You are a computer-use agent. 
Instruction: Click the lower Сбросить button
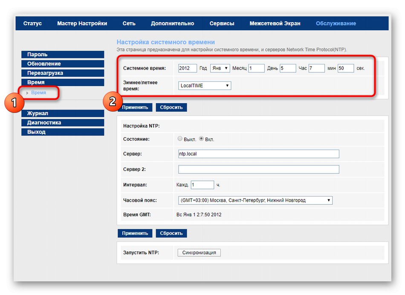(x=171, y=233)
